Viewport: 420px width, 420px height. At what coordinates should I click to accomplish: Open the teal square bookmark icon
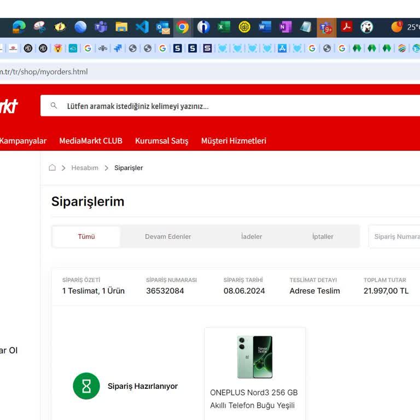tap(73, 48)
